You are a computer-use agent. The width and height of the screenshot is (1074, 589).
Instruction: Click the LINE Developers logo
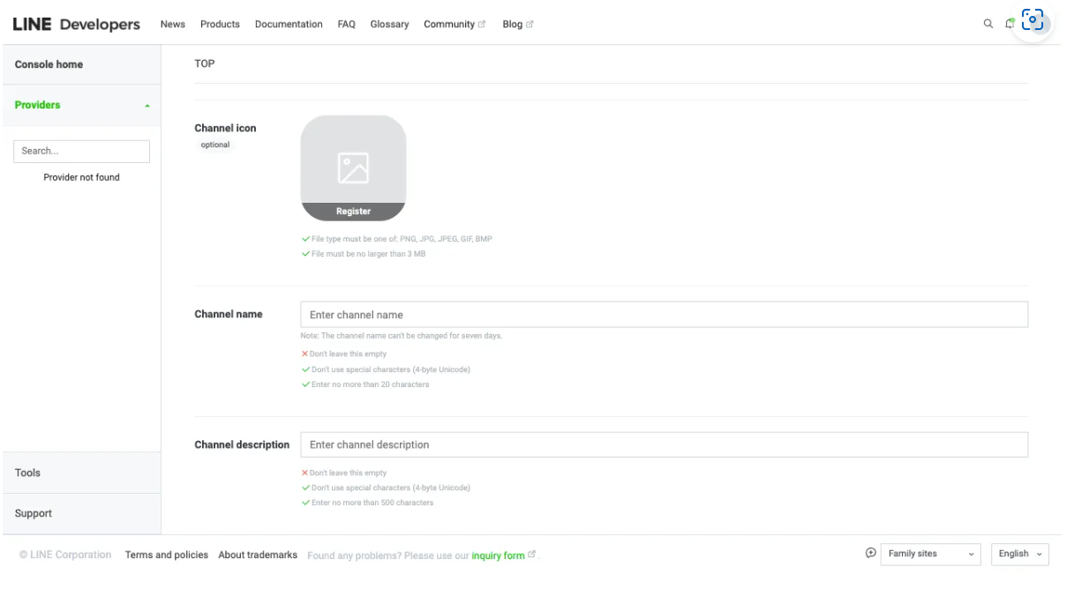(x=77, y=24)
